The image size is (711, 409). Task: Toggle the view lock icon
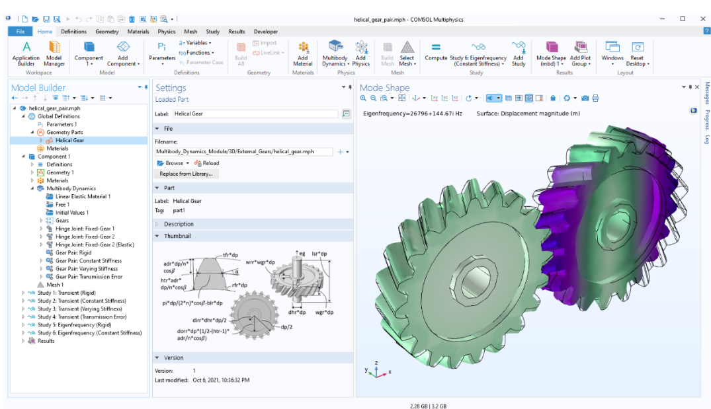coord(553,98)
